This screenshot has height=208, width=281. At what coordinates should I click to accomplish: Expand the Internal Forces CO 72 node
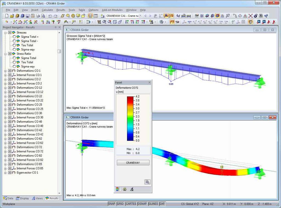coord(5,152)
